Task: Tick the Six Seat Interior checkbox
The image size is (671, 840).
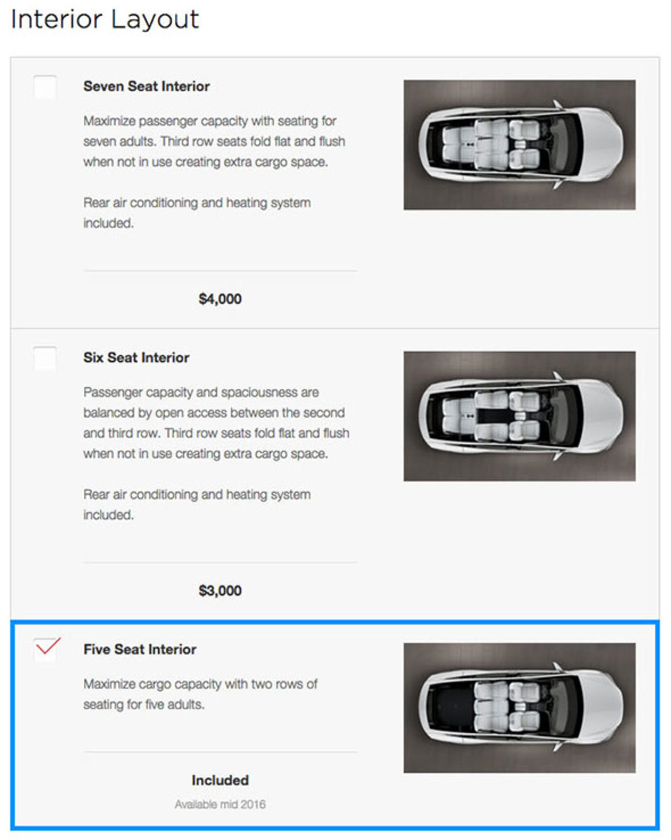Action: click(45, 358)
